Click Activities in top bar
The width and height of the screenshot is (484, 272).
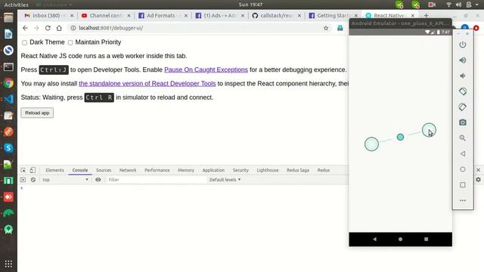click(x=16, y=5)
